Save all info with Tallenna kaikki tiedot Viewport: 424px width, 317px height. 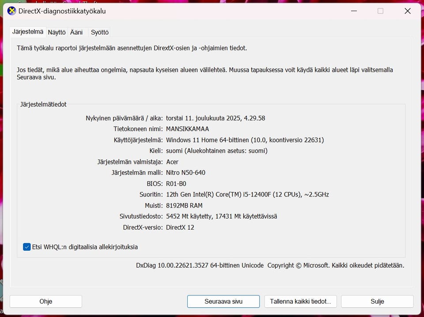(300, 301)
